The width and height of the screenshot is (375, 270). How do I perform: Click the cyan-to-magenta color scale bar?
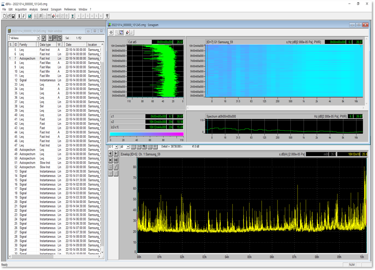pyautogui.click(x=147, y=134)
